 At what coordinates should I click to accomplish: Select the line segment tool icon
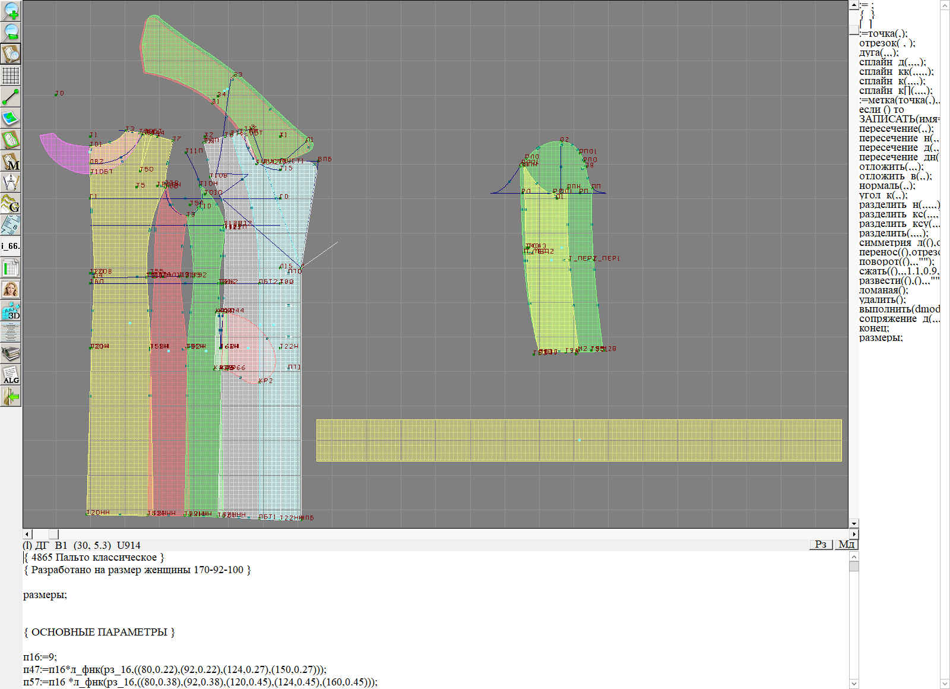(11, 97)
